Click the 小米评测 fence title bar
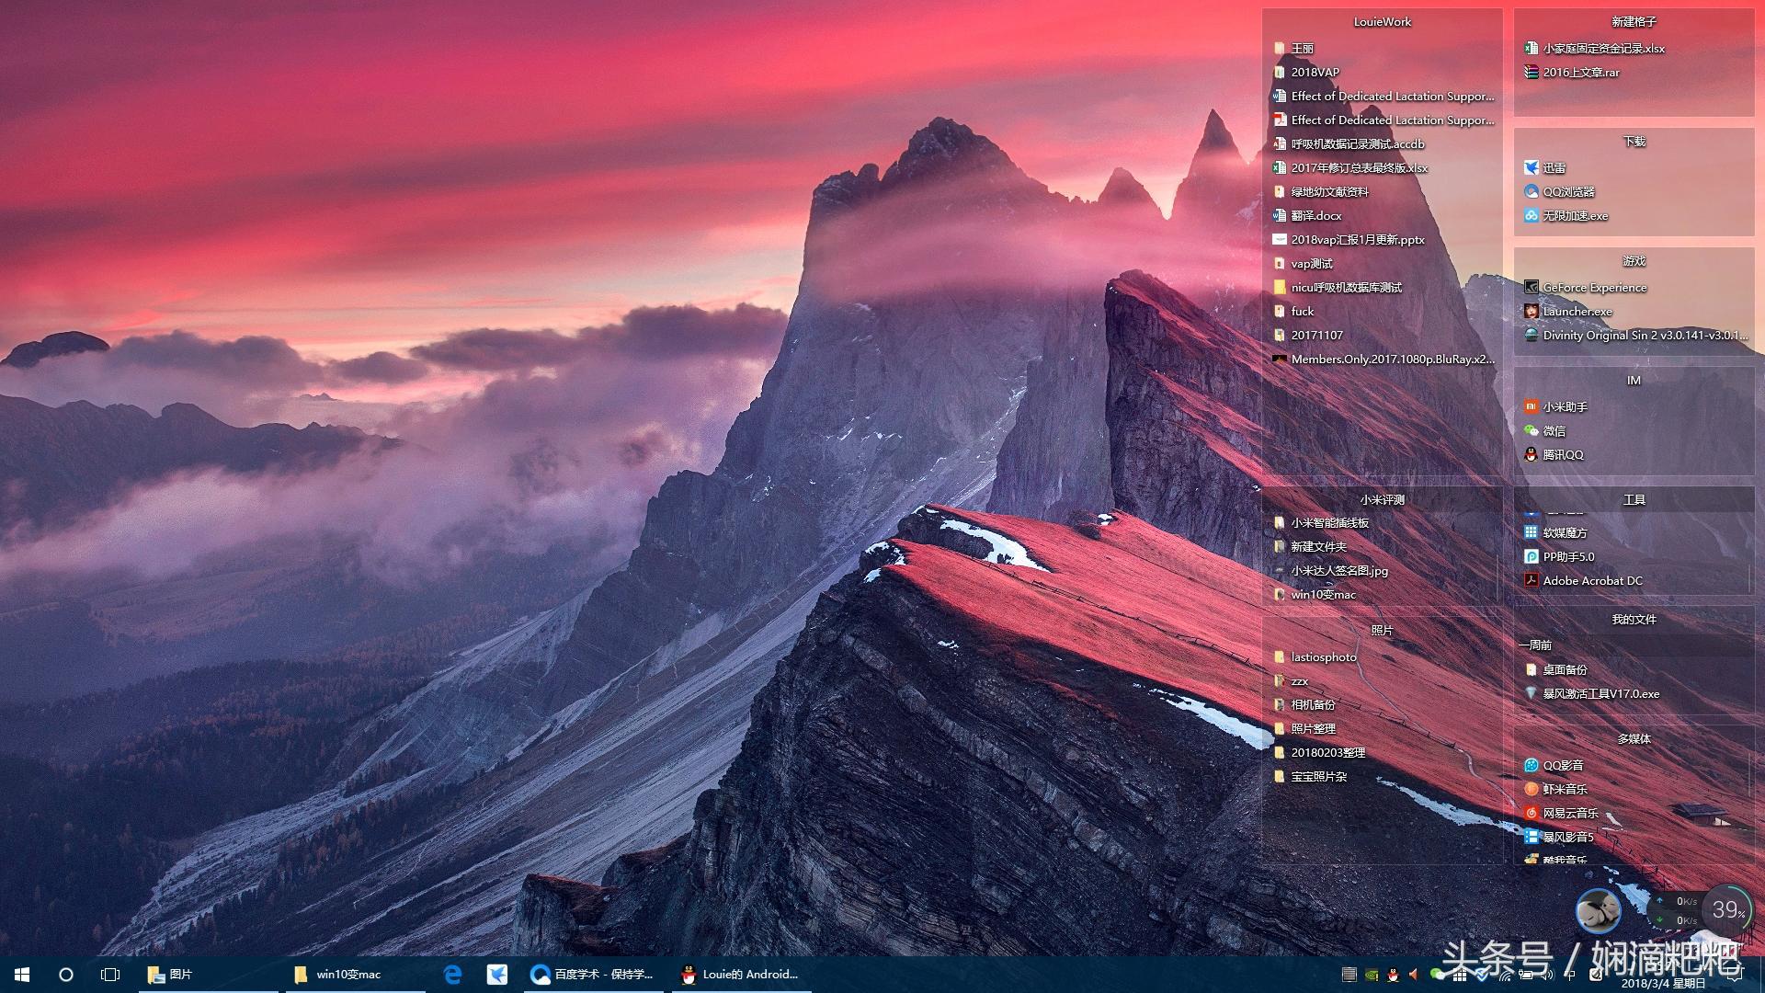 1382,499
